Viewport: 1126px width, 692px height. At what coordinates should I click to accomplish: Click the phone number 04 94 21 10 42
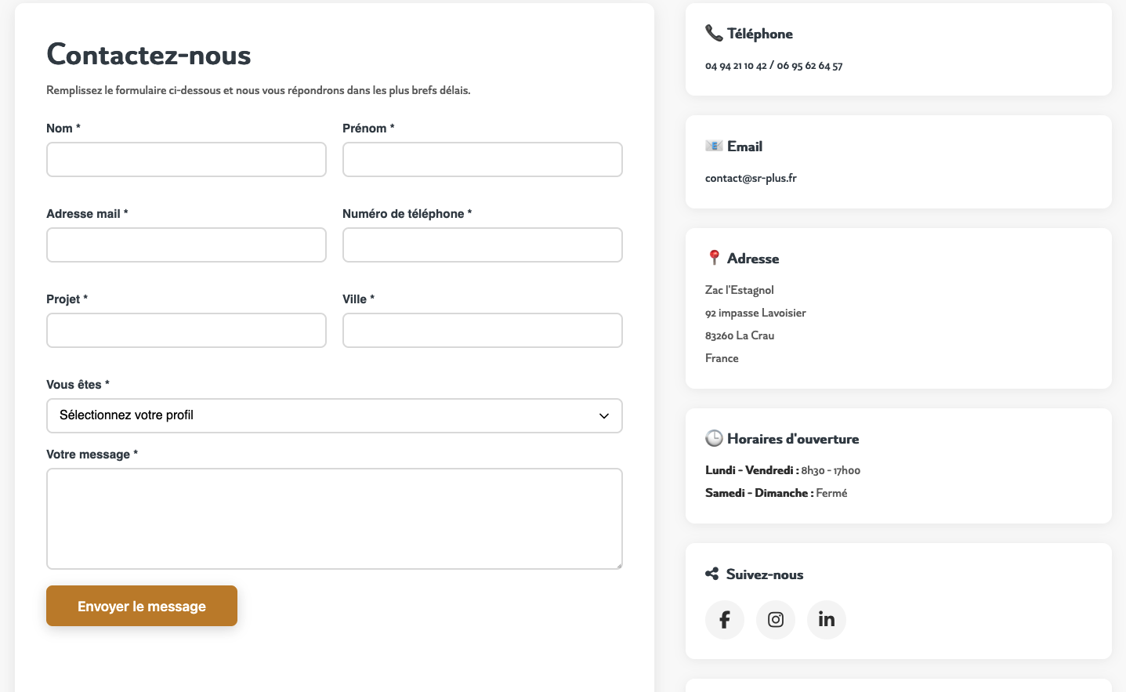tap(735, 66)
